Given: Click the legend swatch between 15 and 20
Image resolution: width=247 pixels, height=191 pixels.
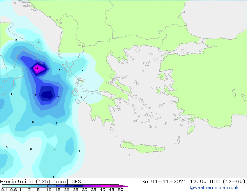Looking at the screenshot, I should point(61,186).
